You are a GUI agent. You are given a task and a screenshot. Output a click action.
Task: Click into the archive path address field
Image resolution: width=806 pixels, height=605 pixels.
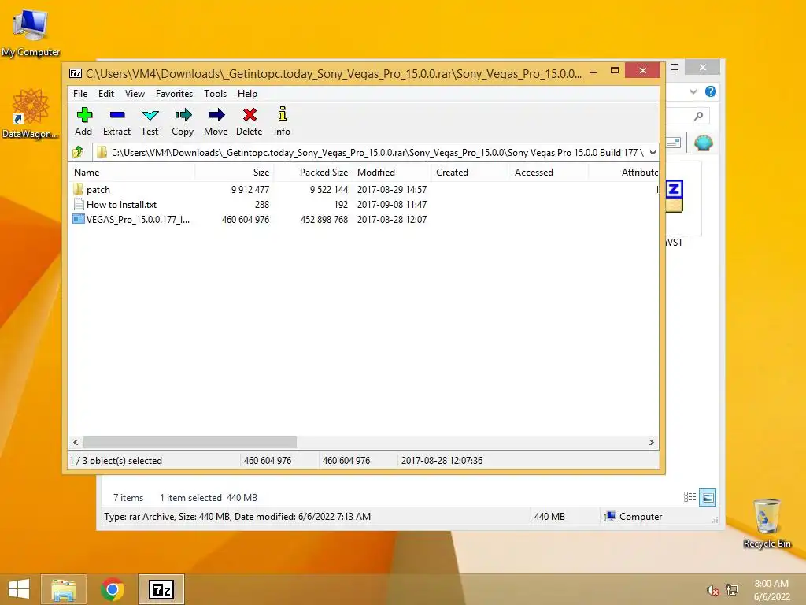370,152
